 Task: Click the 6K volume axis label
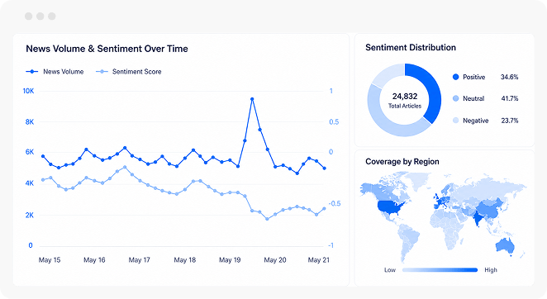coord(30,152)
